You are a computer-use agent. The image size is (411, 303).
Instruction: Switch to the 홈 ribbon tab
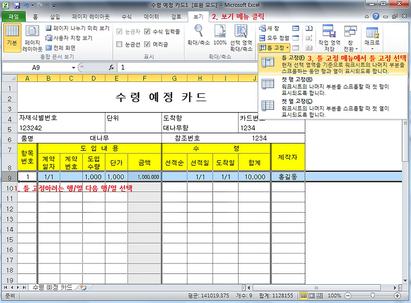(x=35, y=17)
